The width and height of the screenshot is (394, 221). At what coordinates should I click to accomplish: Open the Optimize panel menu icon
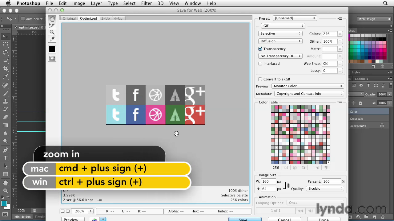(340, 18)
